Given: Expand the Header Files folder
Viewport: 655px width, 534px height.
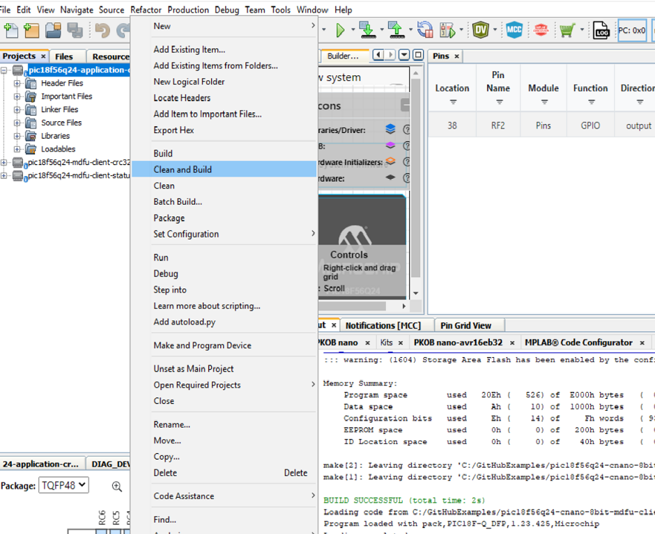Looking at the screenshot, I should 17,83.
